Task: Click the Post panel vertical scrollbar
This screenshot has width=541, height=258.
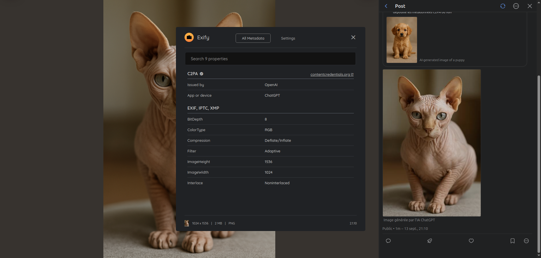Action: [x=539, y=164]
